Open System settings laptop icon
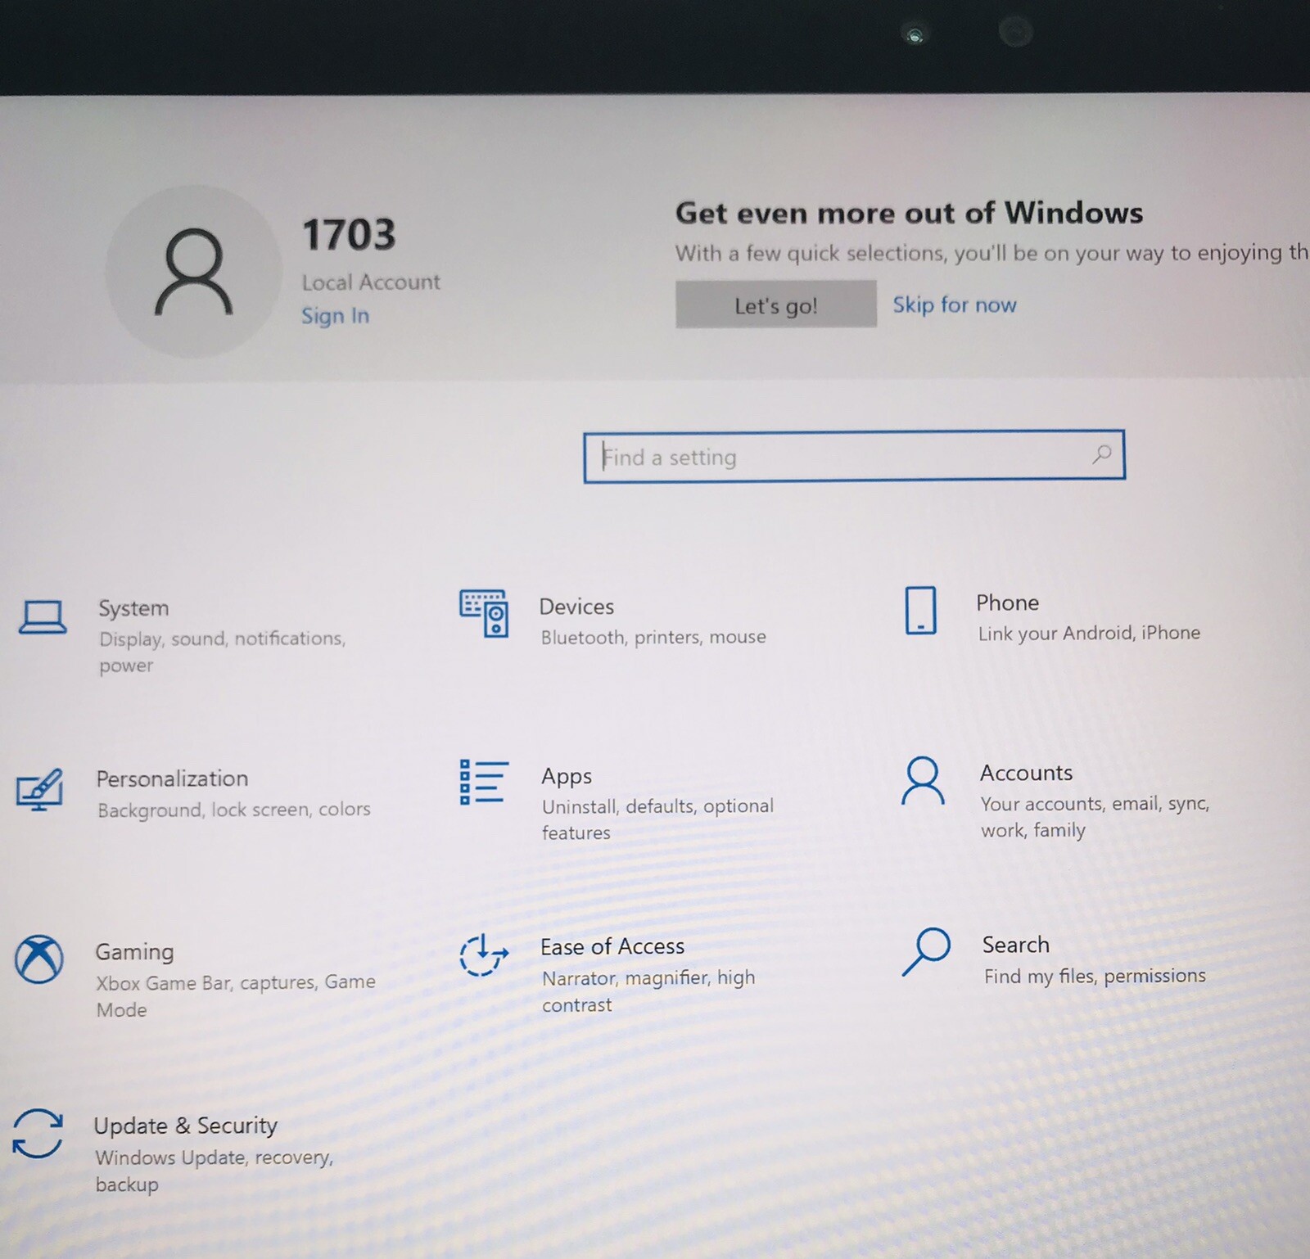 (43, 617)
